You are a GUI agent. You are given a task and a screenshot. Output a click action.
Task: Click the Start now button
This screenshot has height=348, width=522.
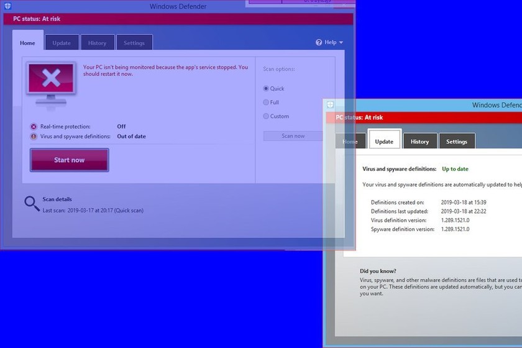pos(69,160)
